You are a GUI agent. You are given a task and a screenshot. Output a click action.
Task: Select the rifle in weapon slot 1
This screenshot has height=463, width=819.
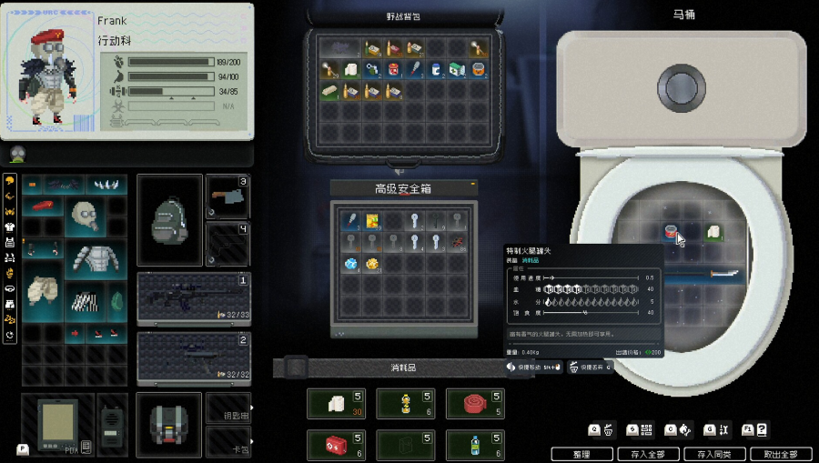[x=193, y=298]
